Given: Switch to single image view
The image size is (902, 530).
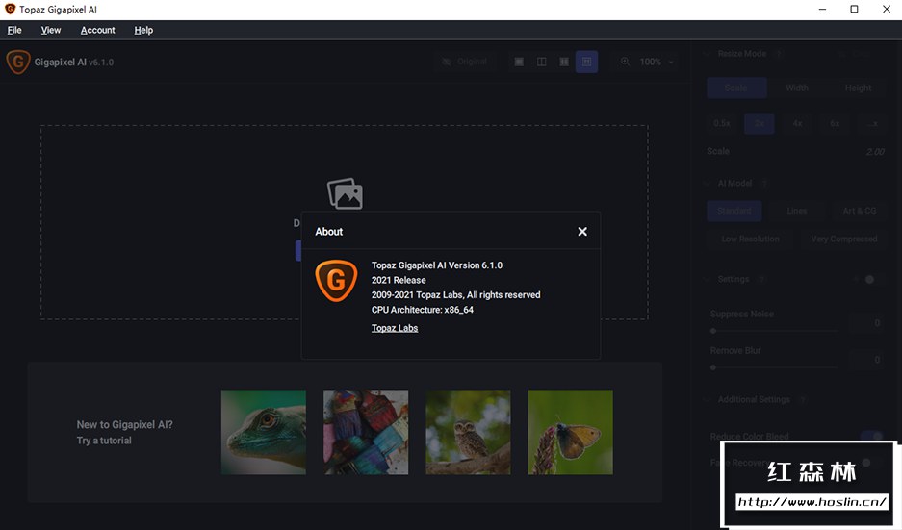Looking at the screenshot, I should [x=519, y=62].
